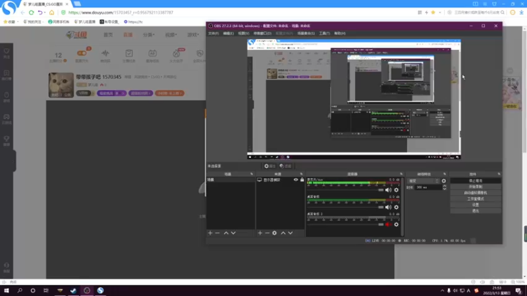Move the source down with the arrow icon
Screen dimensions: 527x296
291,233
